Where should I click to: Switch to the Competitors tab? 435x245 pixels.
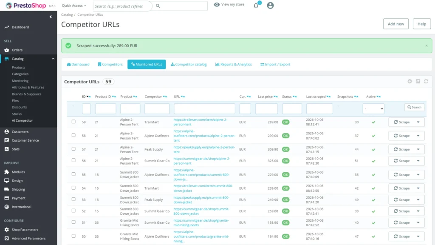tap(110, 64)
